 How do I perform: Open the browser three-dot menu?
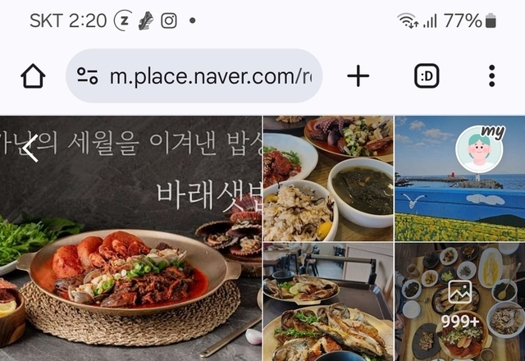491,76
